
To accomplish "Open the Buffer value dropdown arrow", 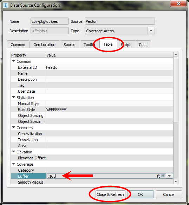I will [169, 176].
